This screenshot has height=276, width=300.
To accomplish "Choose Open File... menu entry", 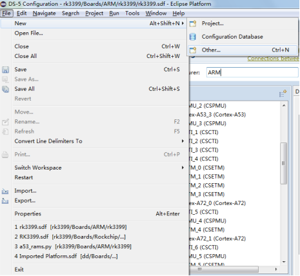I will coord(28,34).
